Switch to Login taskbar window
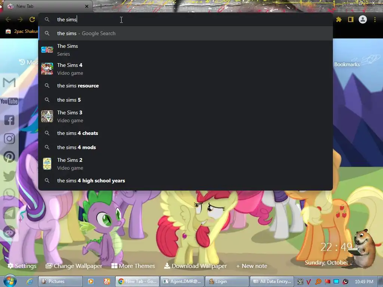 (x=227, y=281)
